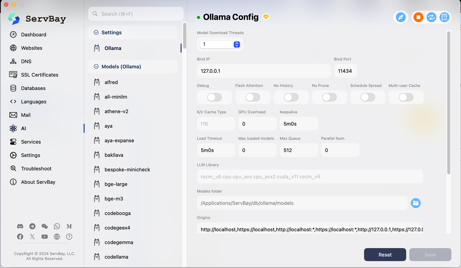Click the Origins field
Image resolution: width=461 pixels, height=268 pixels.
(310, 229)
